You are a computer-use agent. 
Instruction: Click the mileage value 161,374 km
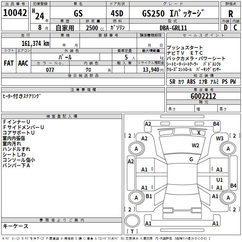coord(35,43)
